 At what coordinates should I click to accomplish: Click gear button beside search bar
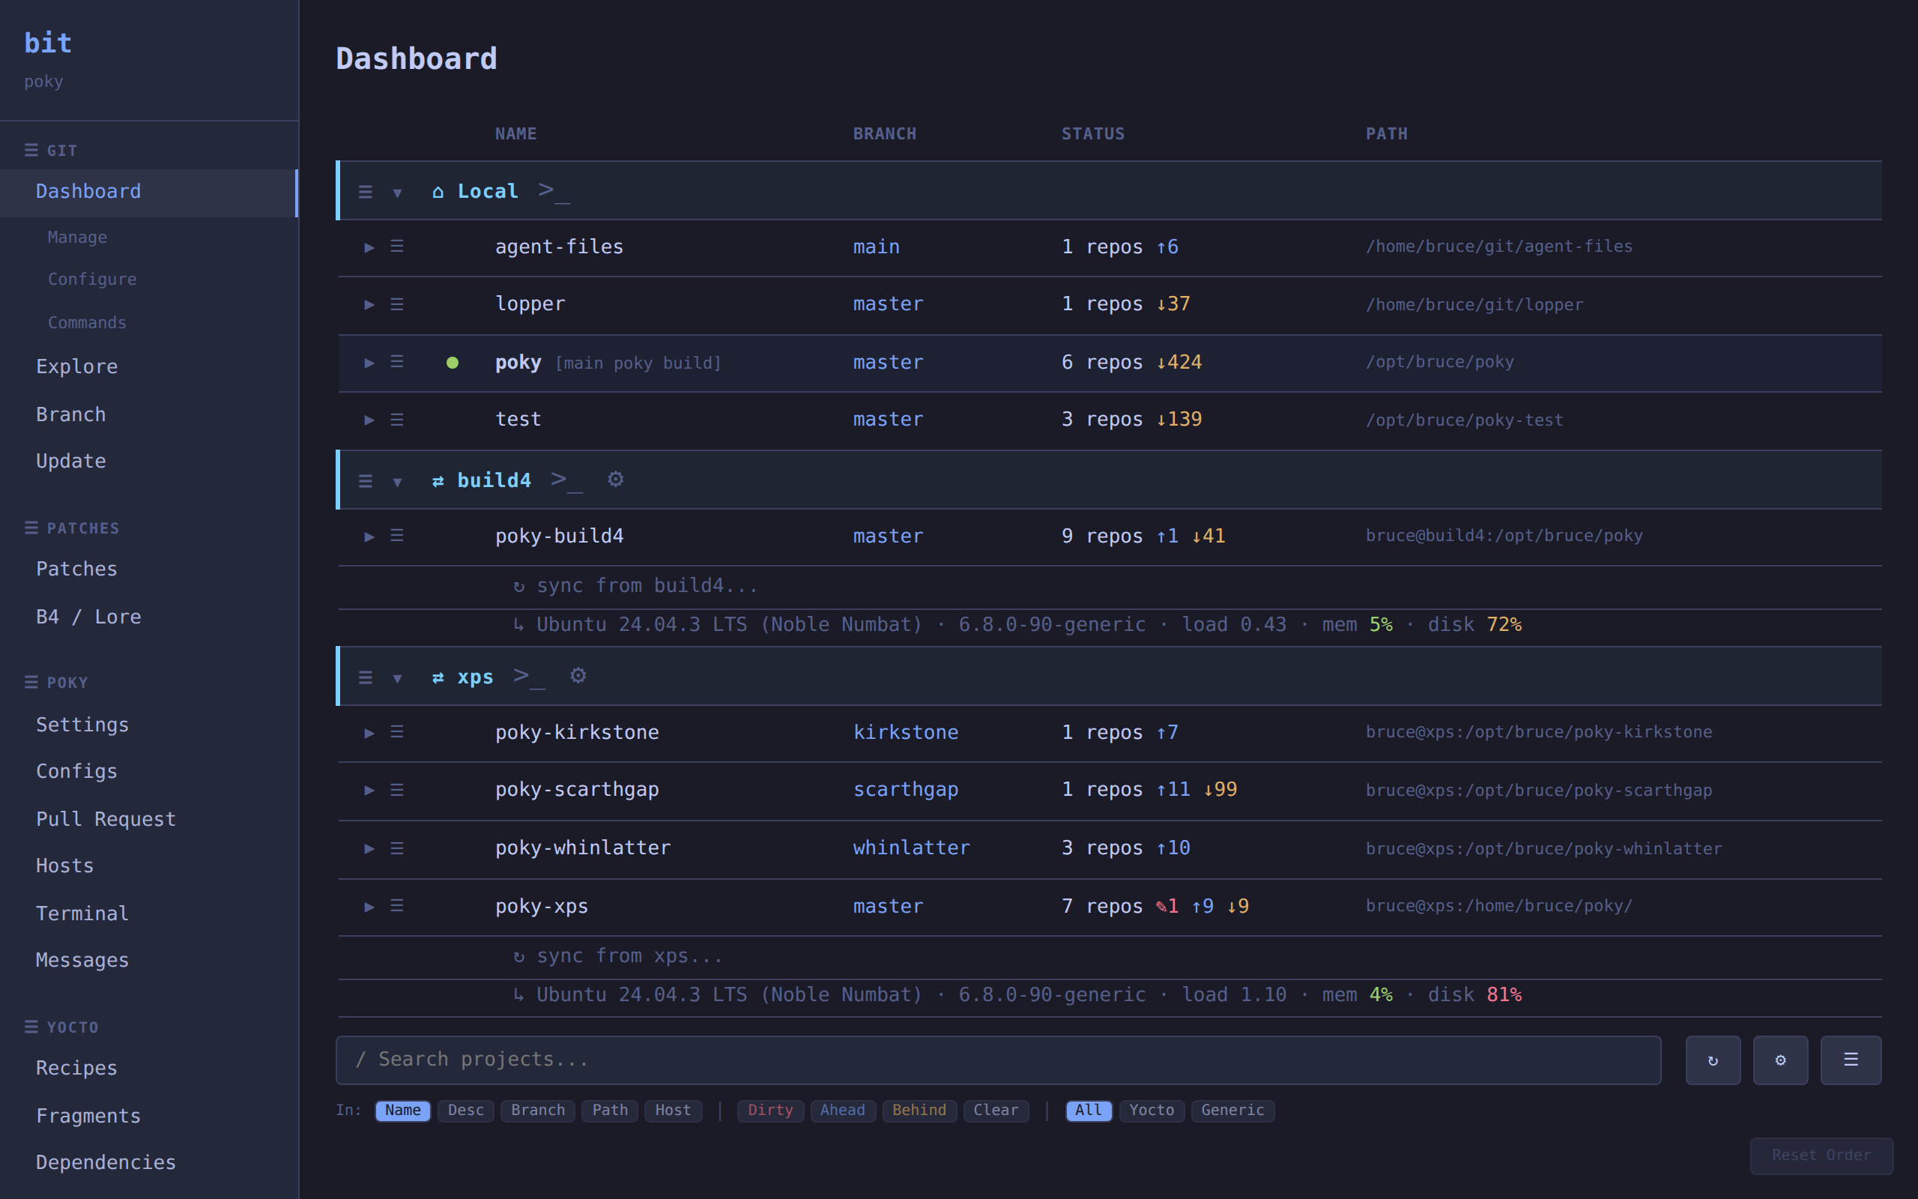tap(1780, 1060)
